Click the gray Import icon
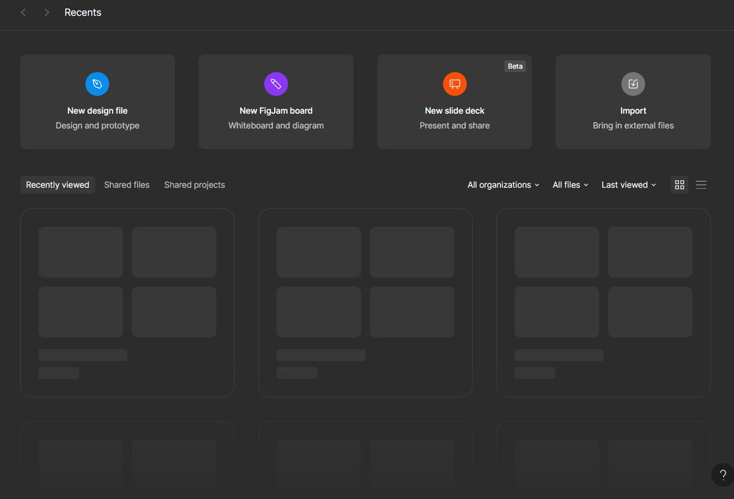The width and height of the screenshot is (734, 499). tap(633, 84)
